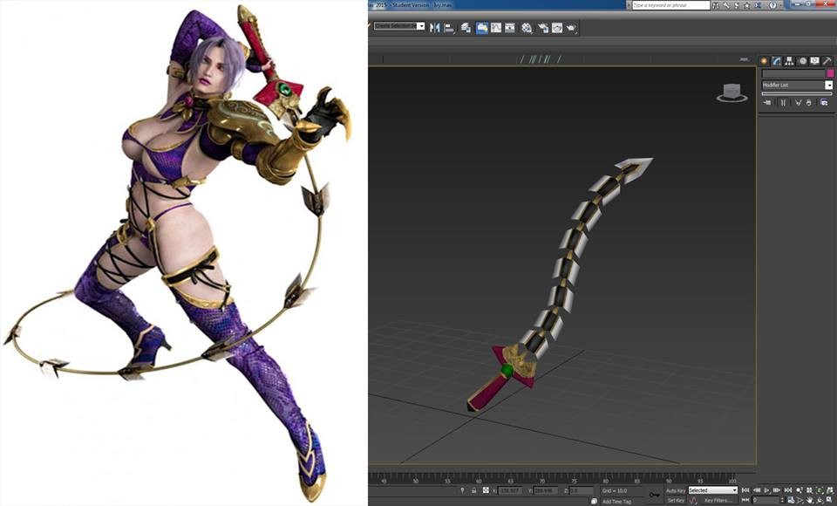Click the Set Key button
The image size is (837, 506).
click(x=676, y=500)
